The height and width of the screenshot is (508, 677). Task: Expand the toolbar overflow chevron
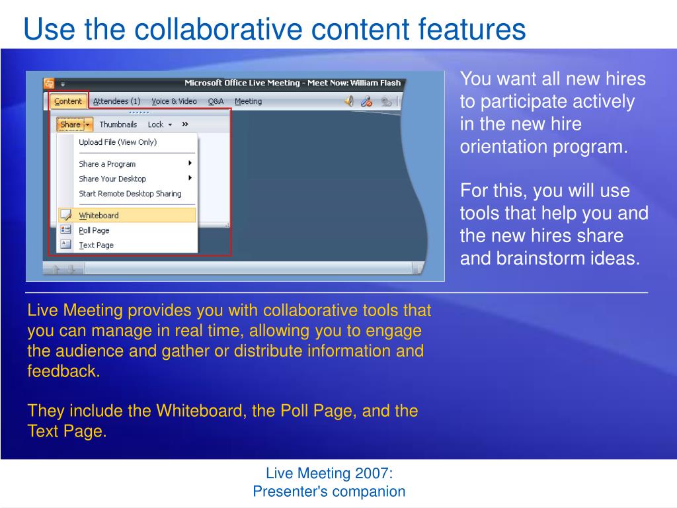tap(184, 124)
